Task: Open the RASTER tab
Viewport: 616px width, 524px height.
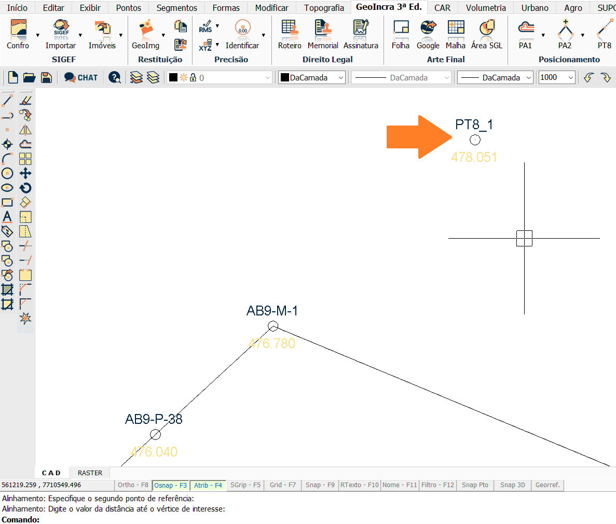Action: click(90, 473)
